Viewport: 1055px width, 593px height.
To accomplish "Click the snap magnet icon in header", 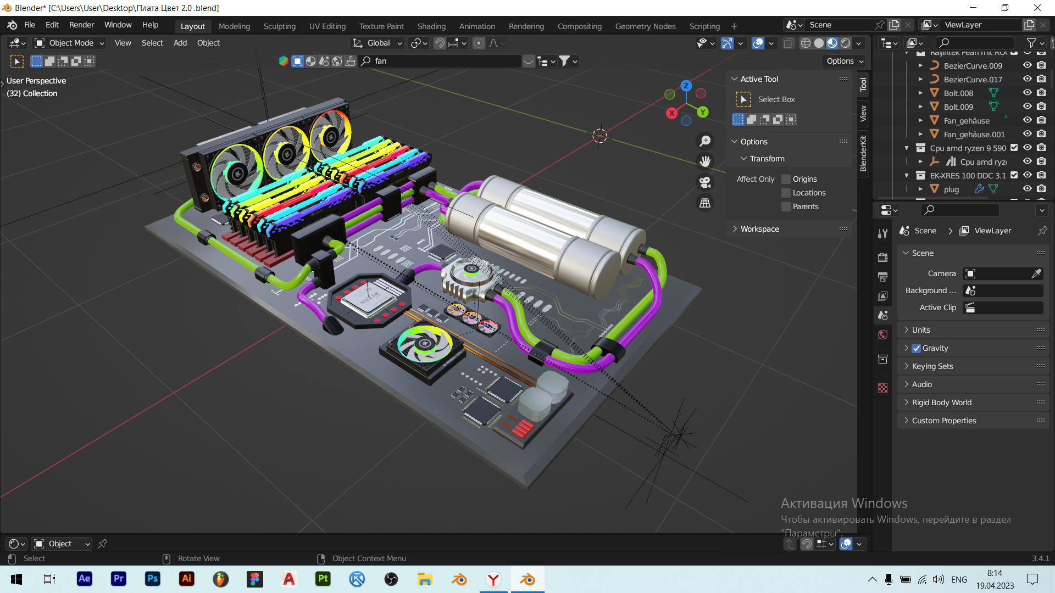I will pos(440,43).
